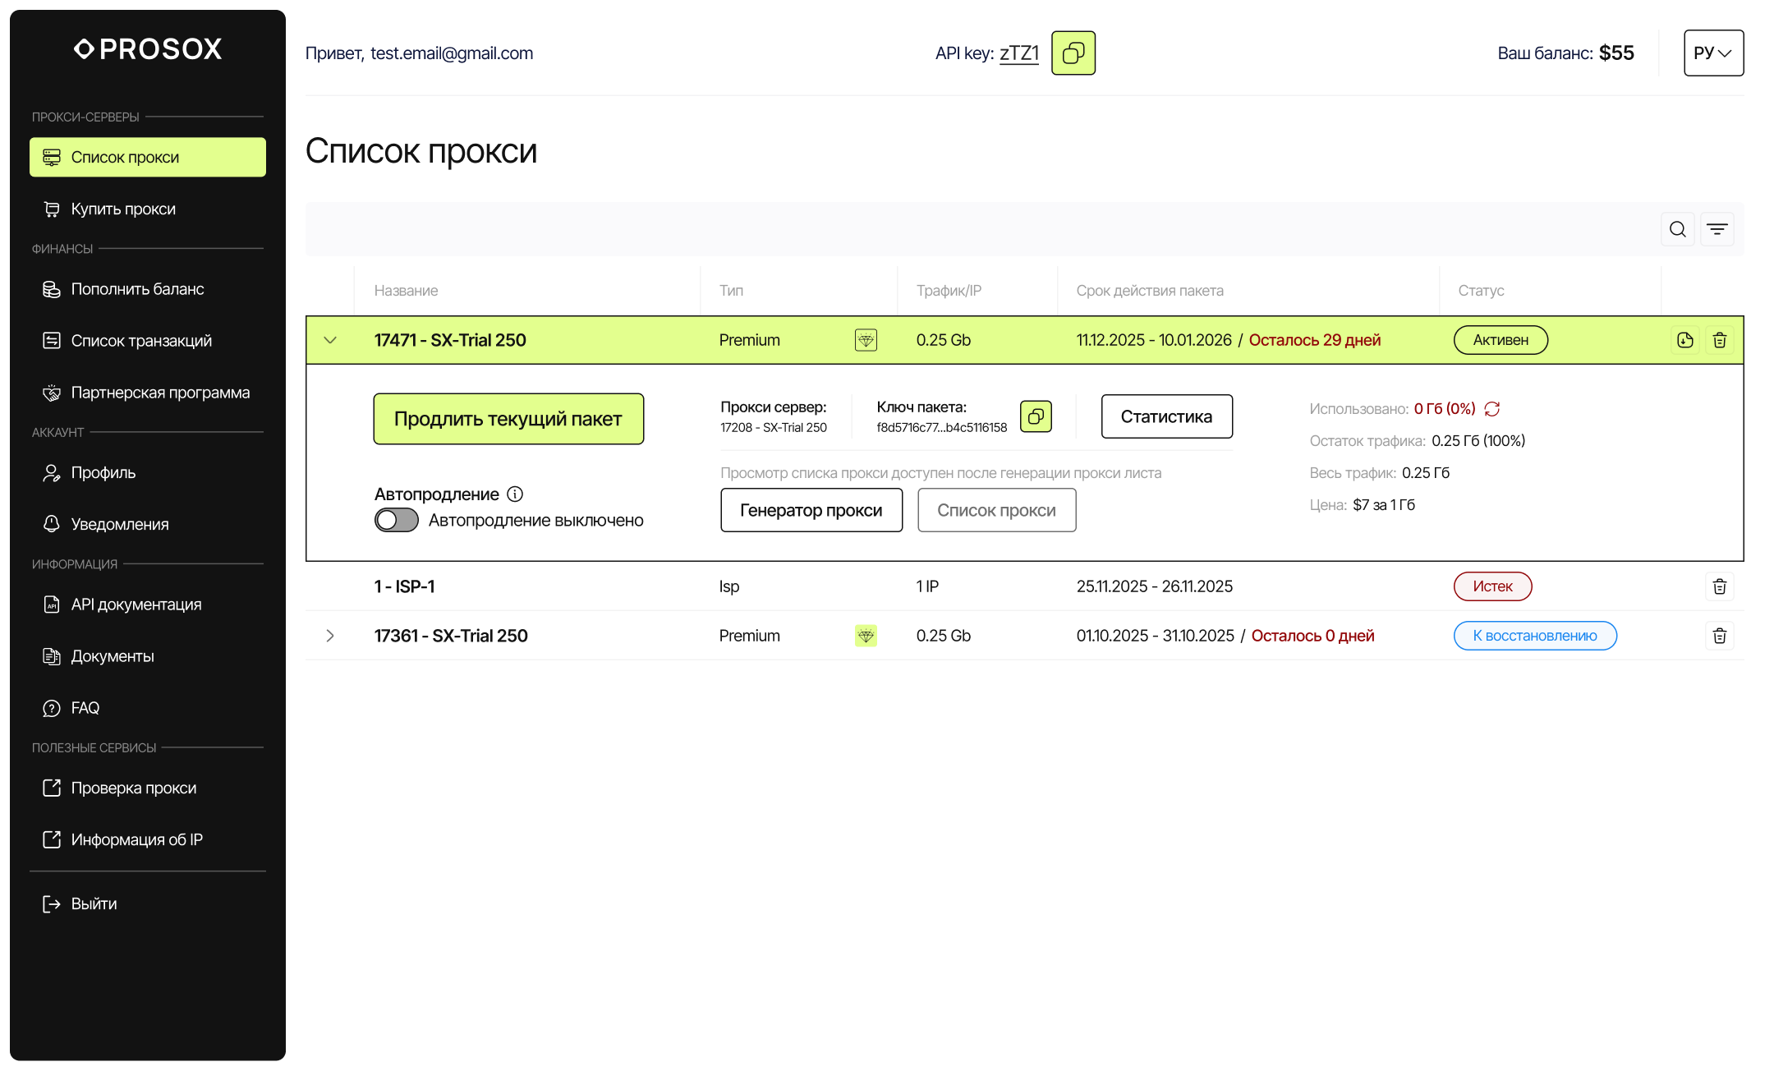Delete the 1 - ISP-1 proxy row

1719,586
